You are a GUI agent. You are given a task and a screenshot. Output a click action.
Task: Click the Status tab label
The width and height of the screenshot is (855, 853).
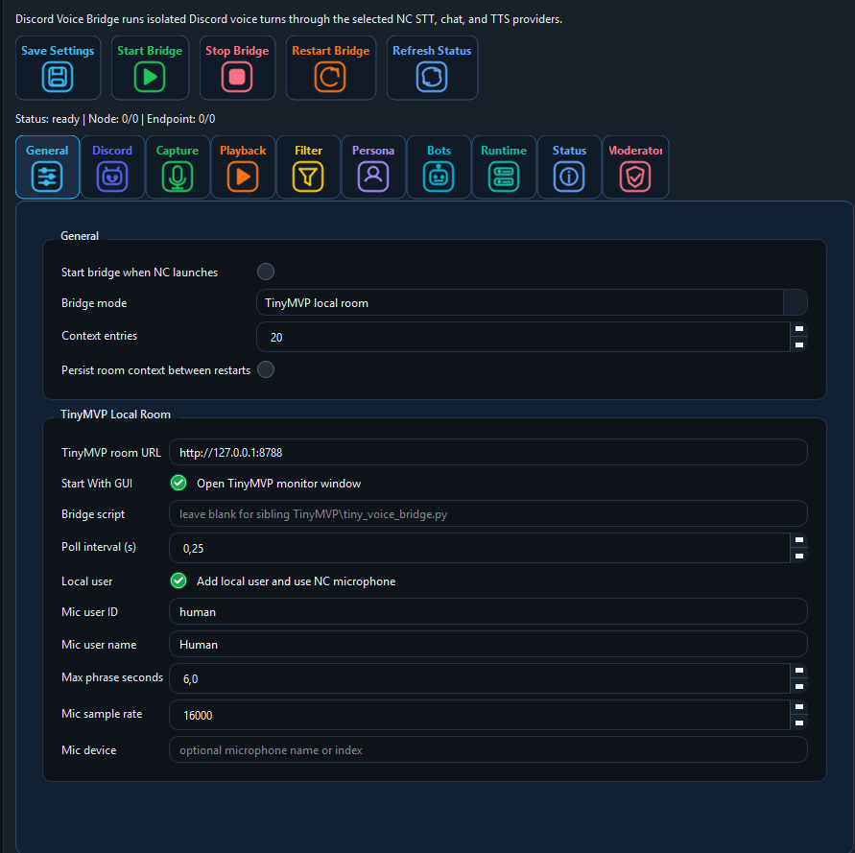[569, 151]
